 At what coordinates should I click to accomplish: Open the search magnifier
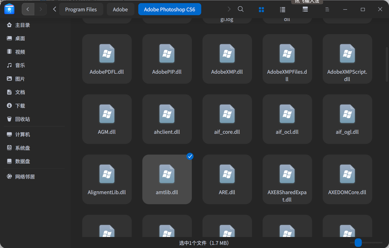pyautogui.click(x=241, y=9)
